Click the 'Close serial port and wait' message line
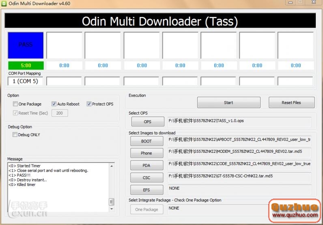This screenshot has width=323, height=225. click(x=48, y=171)
